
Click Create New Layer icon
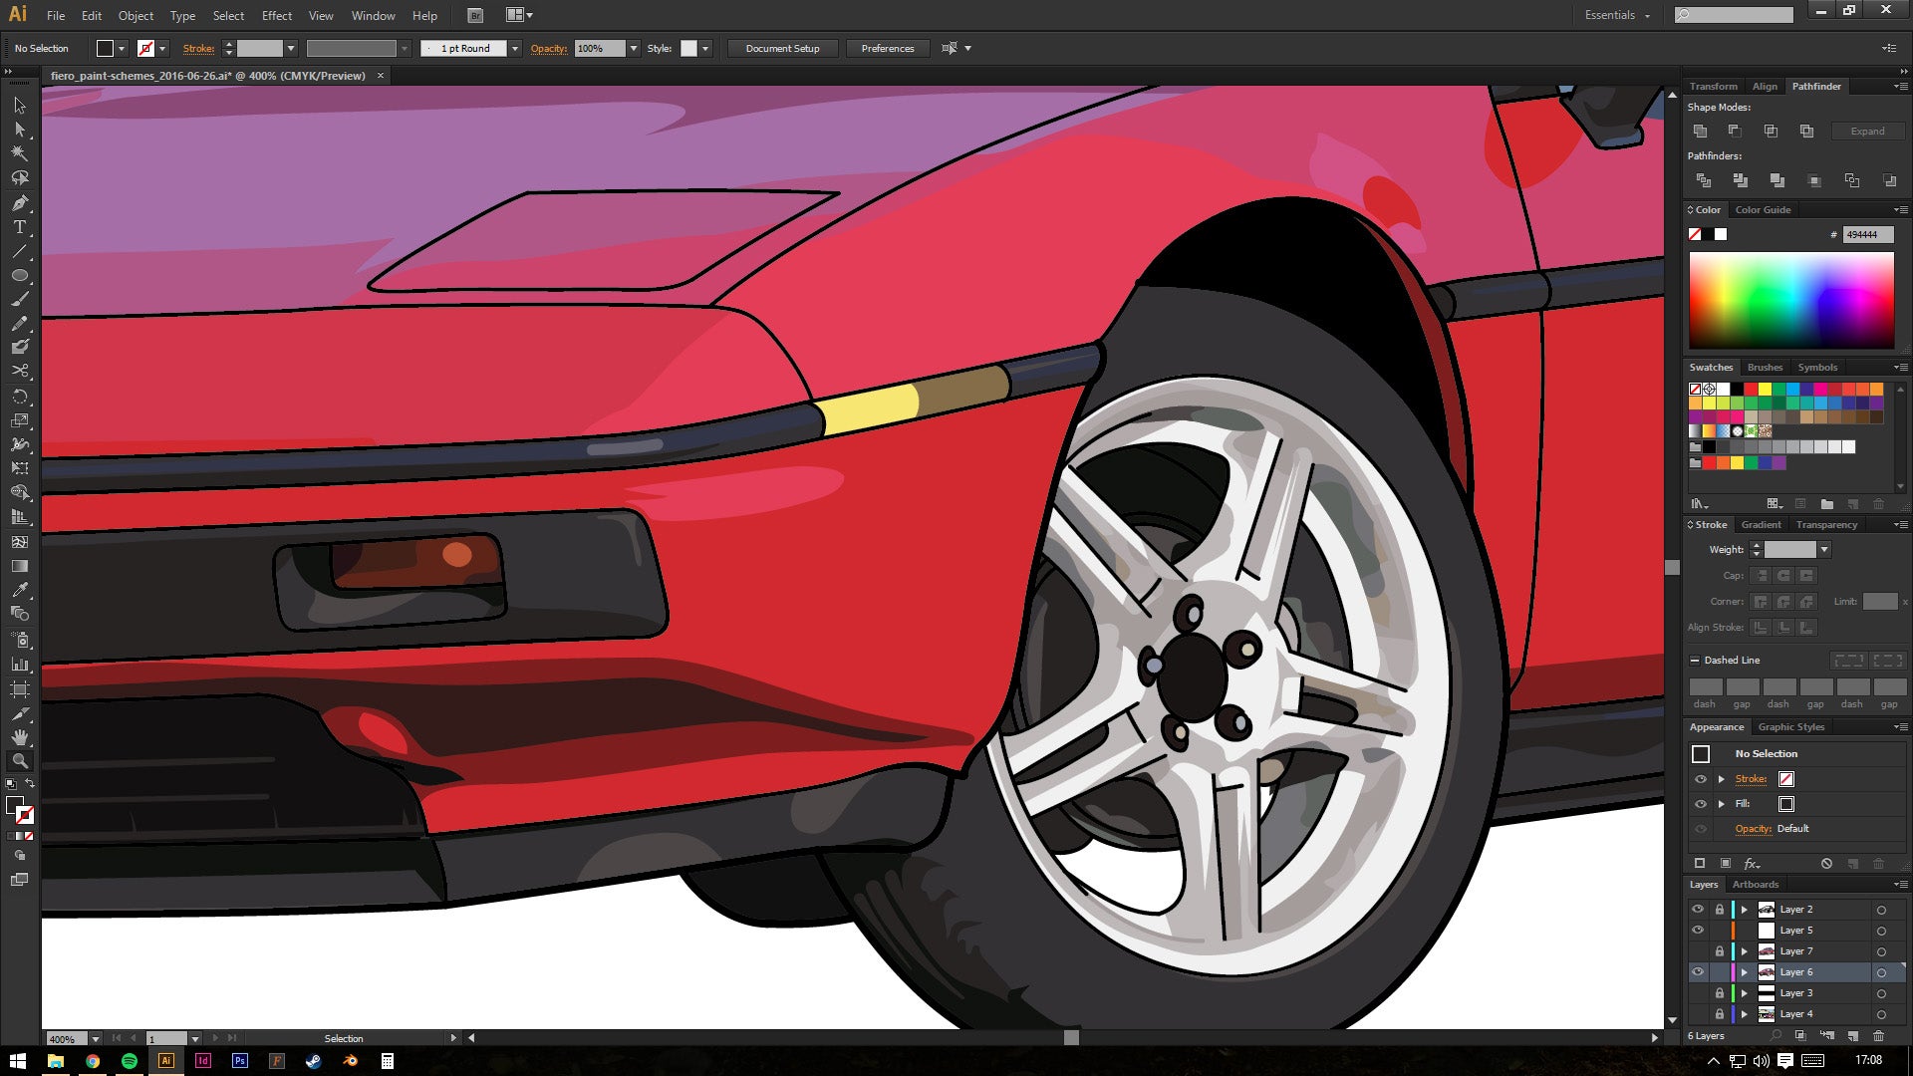click(1853, 1036)
